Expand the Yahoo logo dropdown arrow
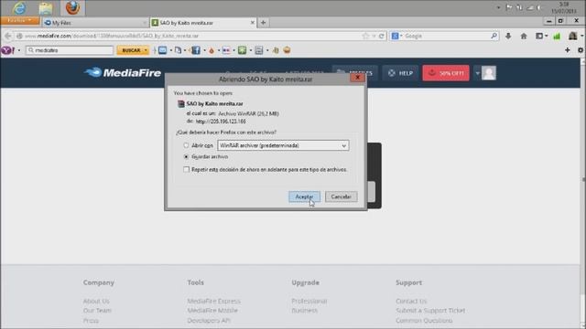The image size is (586, 329). click(x=19, y=50)
